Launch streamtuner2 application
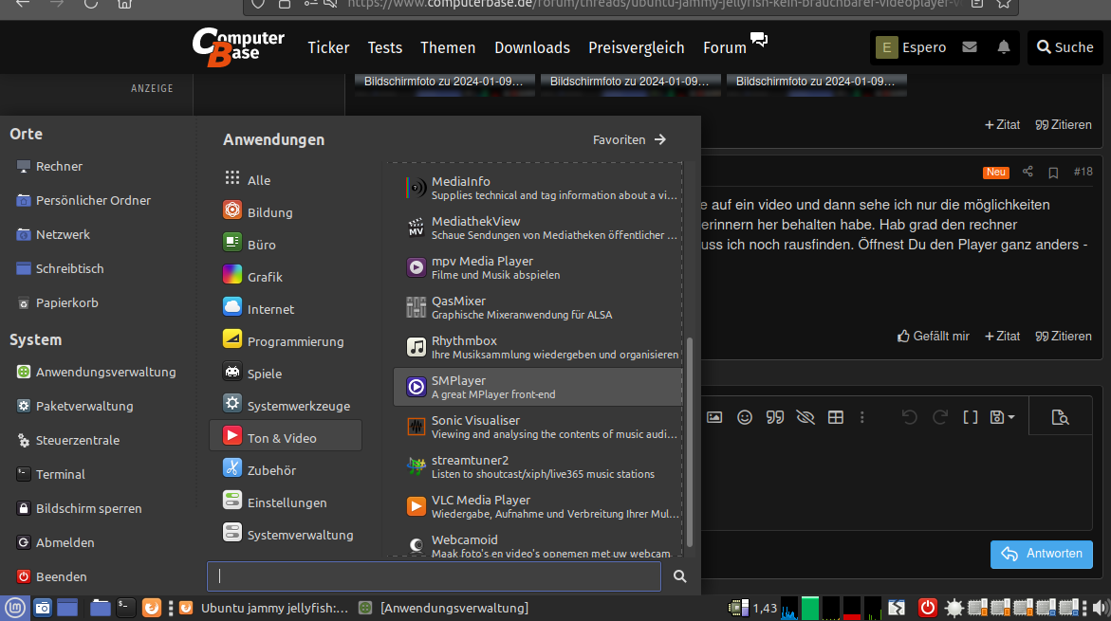Image resolution: width=1111 pixels, height=621 pixels. point(538,466)
